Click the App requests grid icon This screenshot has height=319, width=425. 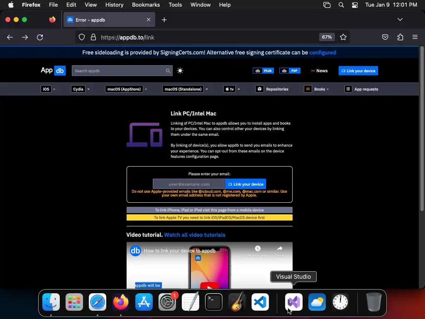[348, 89]
